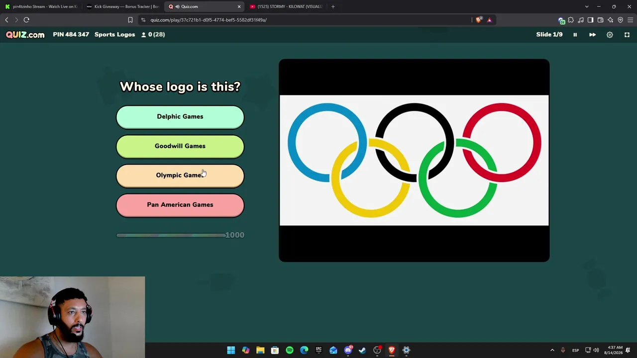The height and width of the screenshot is (358, 637).
Task: Click the "1000" points value
Action: 235,235
